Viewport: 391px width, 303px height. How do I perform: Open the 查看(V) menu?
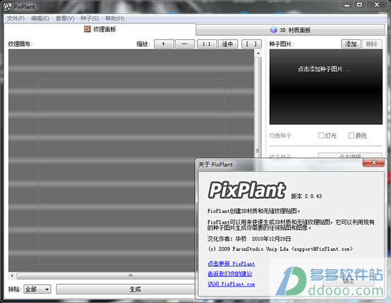pyautogui.click(x=65, y=18)
